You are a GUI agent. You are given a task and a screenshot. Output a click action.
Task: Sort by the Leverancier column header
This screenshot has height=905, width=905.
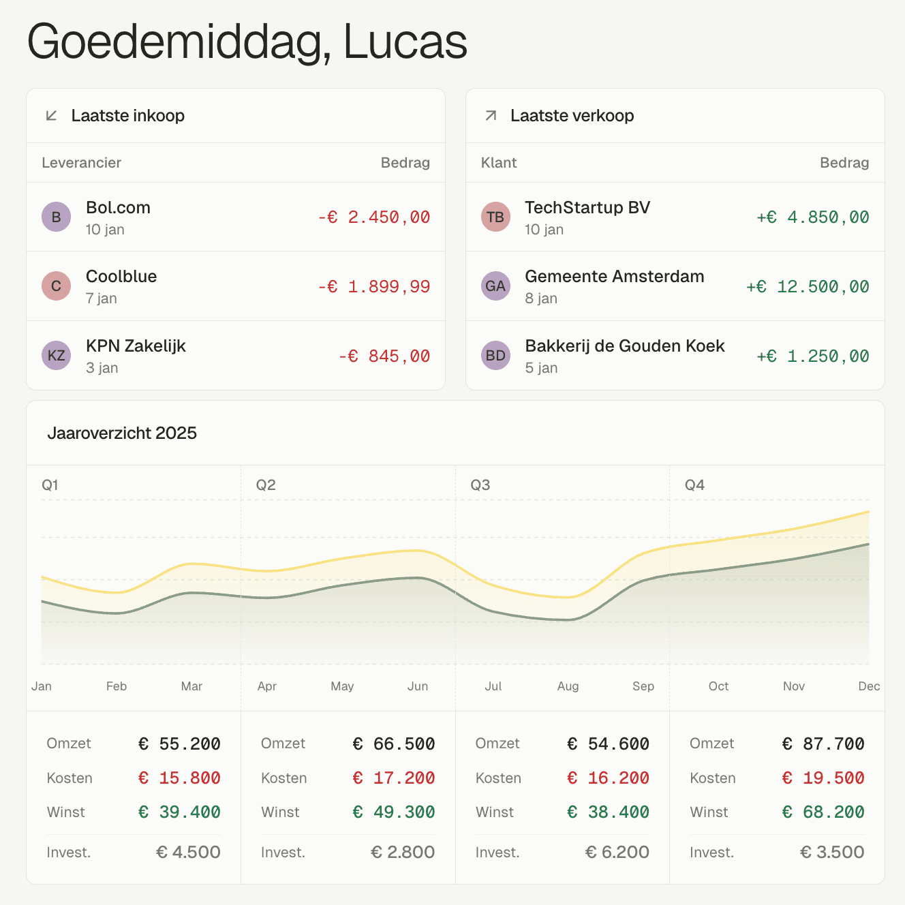pos(81,163)
